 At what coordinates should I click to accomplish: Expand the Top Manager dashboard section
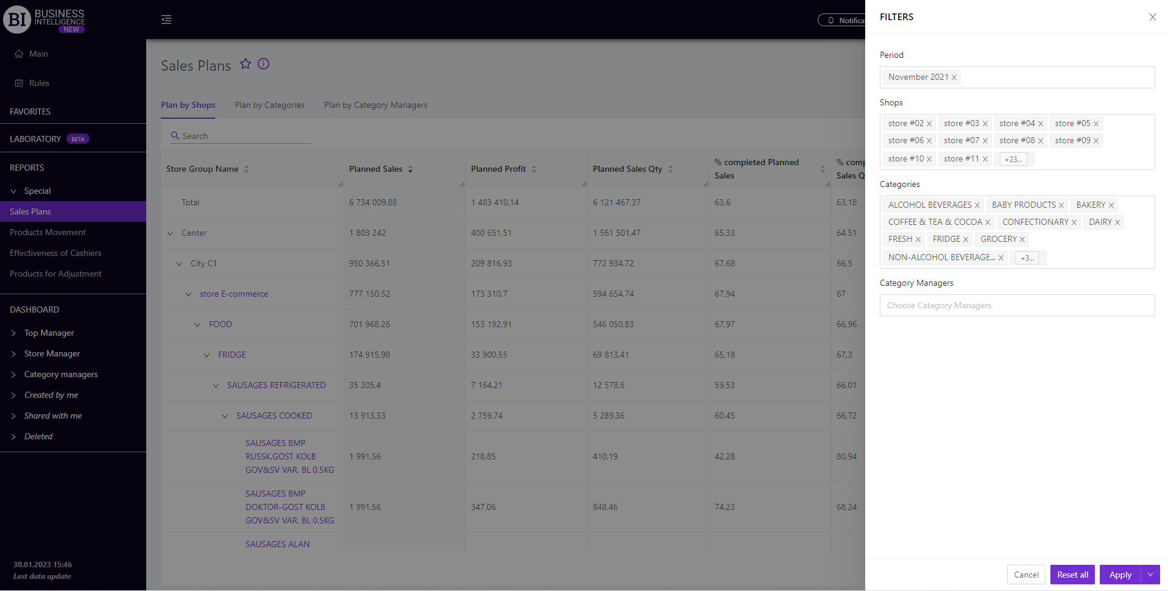pos(13,333)
